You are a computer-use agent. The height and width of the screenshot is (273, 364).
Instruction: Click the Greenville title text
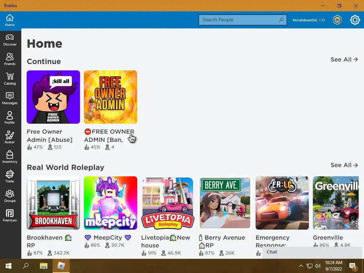pyautogui.click(x=328, y=237)
